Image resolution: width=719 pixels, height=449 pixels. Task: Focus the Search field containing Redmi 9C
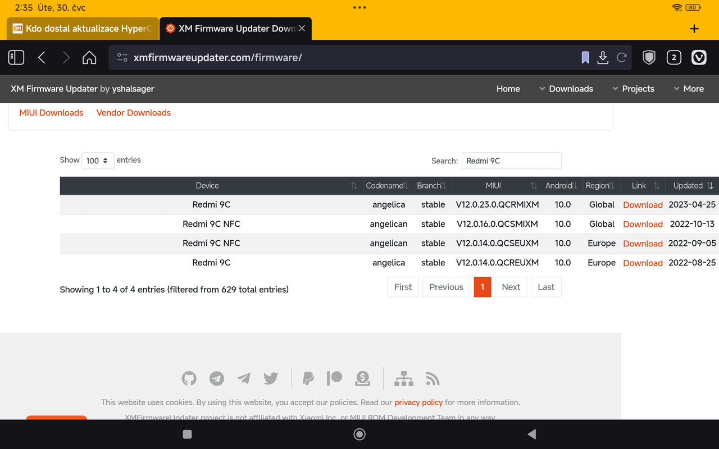tap(511, 161)
